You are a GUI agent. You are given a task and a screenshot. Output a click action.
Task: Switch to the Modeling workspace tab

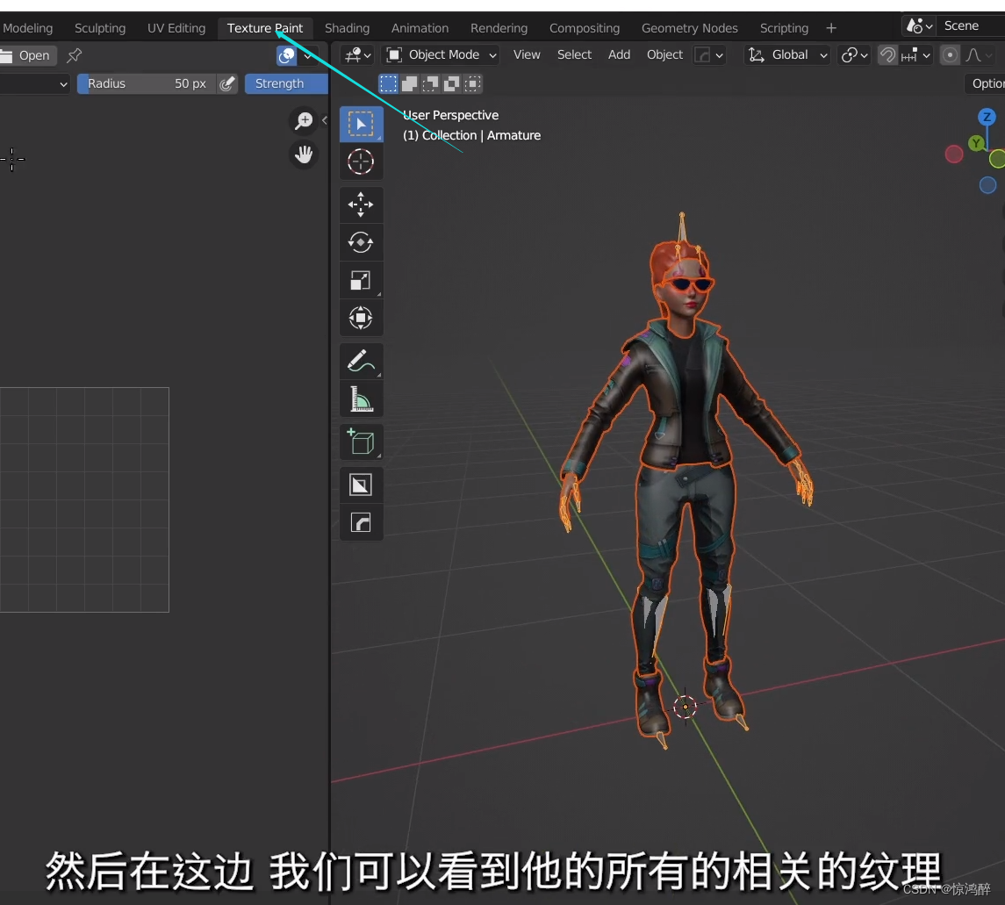(27, 28)
